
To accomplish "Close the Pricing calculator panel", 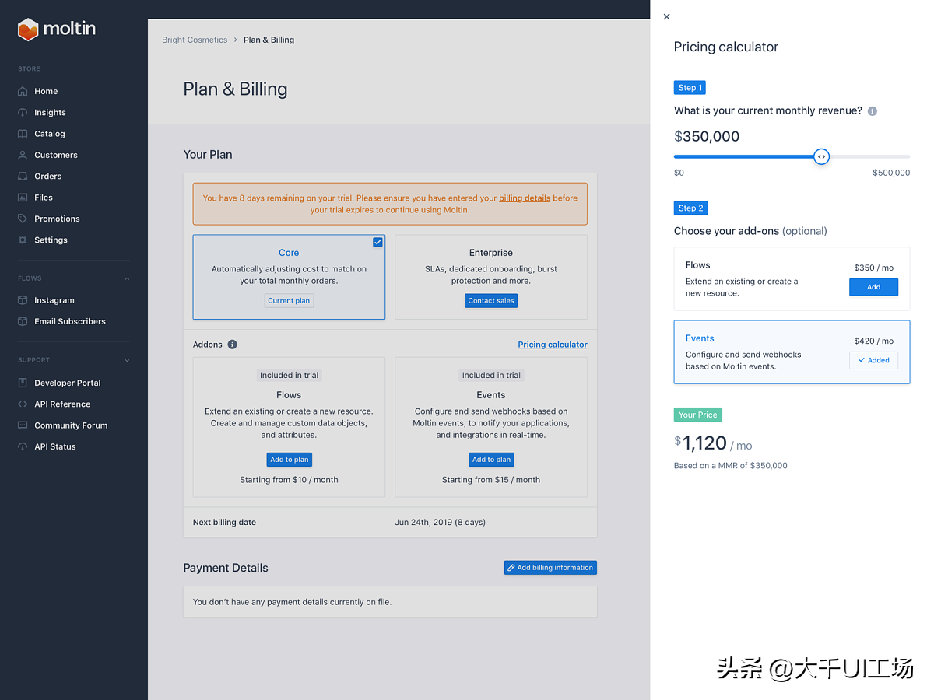I will [666, 16].
